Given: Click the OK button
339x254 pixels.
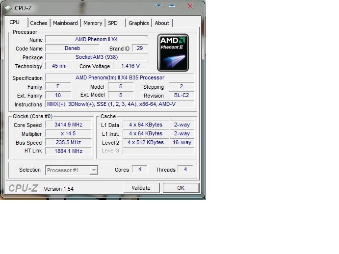Looking at the screenshot, I should click(x=181, y=188).
